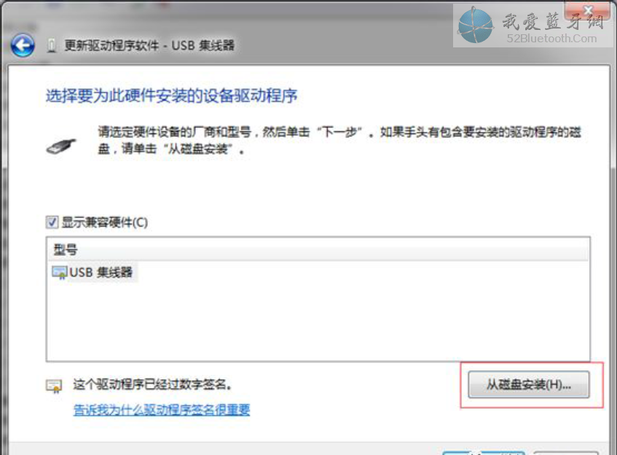The width and height of the screenshot is (617, 455).
Task: Click the digital signature certificate icon
Action: coord(55,386)
